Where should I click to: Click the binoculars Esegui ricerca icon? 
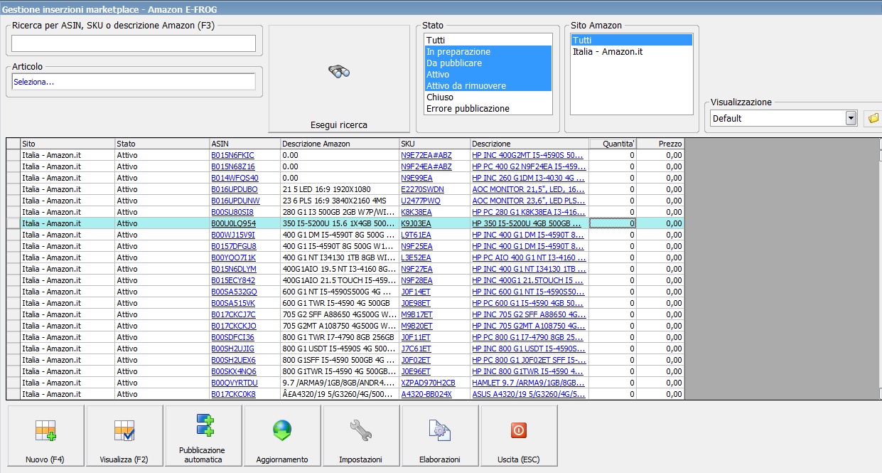pos(339,71)
